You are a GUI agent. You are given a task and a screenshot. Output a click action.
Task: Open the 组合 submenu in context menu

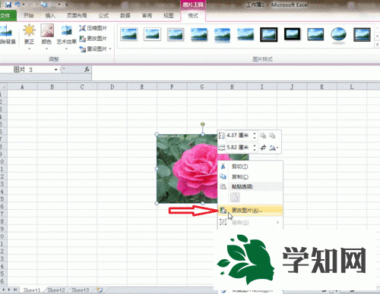tap(250, 222)
